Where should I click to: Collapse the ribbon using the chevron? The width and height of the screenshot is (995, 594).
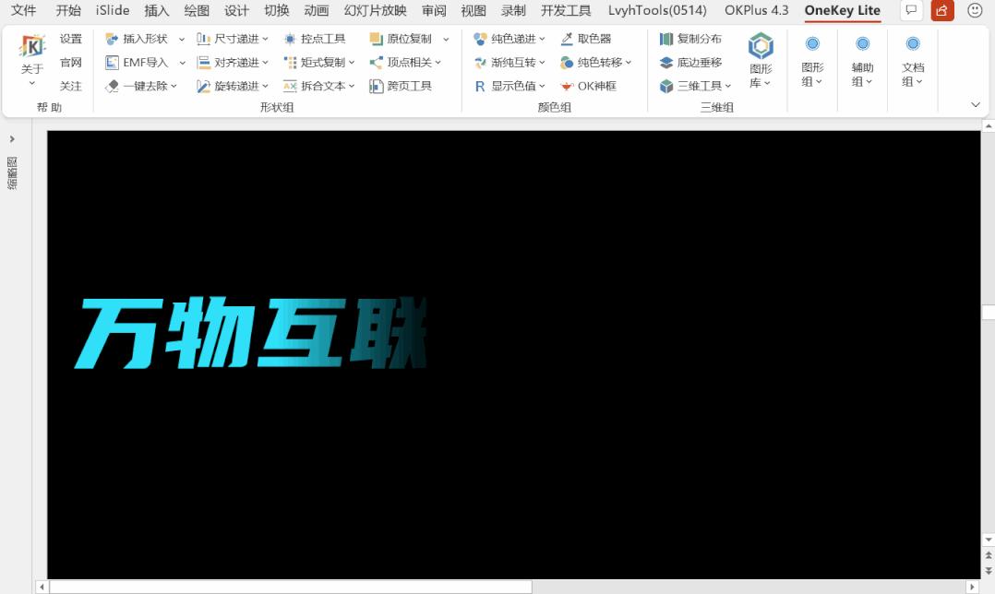(x=976, y=104)
